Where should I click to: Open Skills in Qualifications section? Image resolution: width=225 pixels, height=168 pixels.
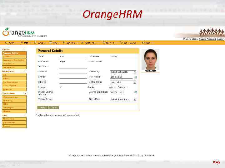(x=14, y=104)
